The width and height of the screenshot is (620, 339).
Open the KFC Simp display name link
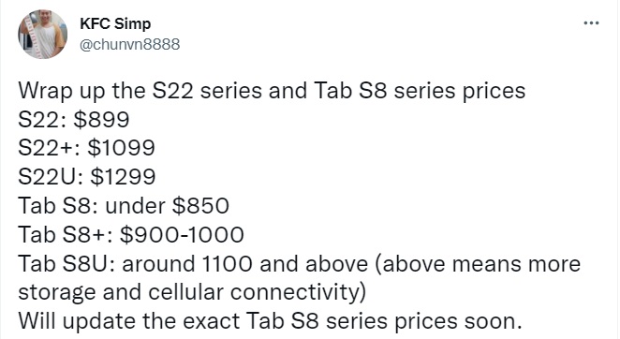(115, 23)
